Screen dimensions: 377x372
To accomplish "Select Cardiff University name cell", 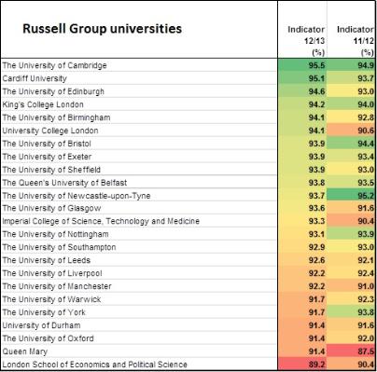I will [139, 78].
